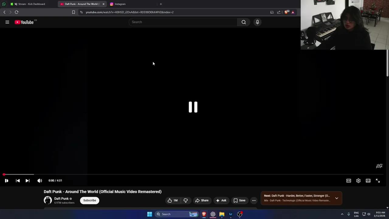Click the Daft Punk watermark on video

tap(379, 166)
